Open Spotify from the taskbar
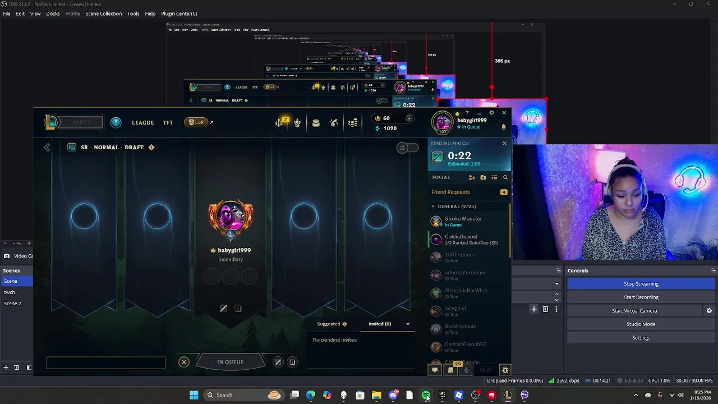Image resolution: width=718 pixels, height=404 pixels. coord(426,395)
